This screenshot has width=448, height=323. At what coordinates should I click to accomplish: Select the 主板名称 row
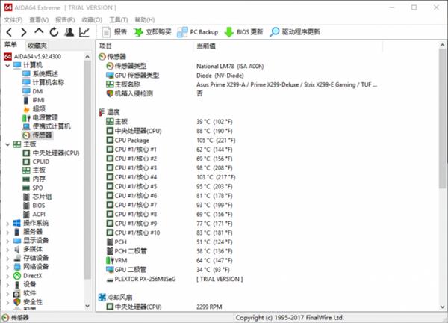click(x=241, y=84)
